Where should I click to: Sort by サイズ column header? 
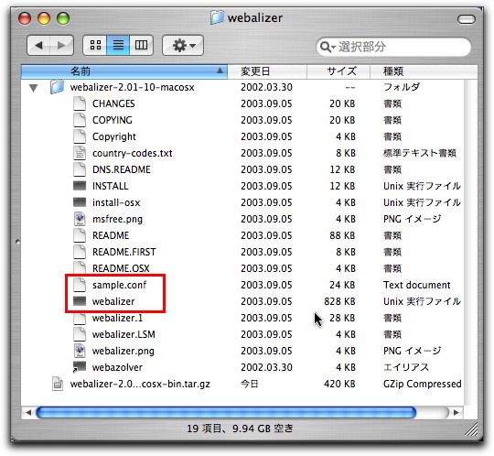click(338, 71)
